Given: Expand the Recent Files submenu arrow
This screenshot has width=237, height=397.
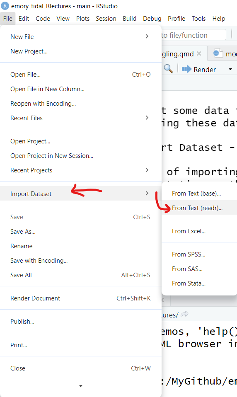Looking at the screenshot, I should pyautogui.click(x=147, y=117).
